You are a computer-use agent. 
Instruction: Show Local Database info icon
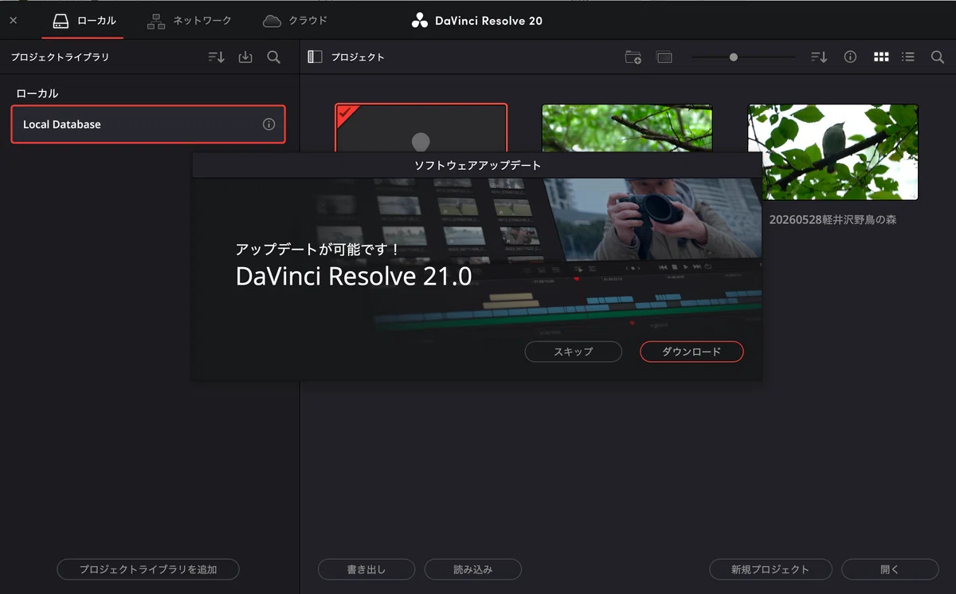tap(268, 124)
